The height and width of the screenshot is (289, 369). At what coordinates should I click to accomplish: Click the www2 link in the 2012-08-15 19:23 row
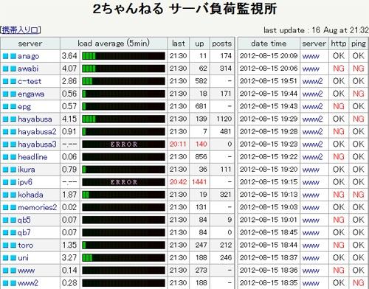tap(312, 144)
